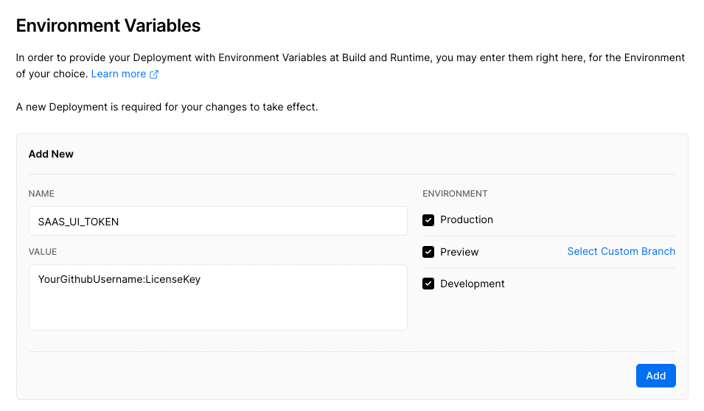Uncheck the Production environment checkbox
This screenshot has height=411, width=704.
coord(428,220)
